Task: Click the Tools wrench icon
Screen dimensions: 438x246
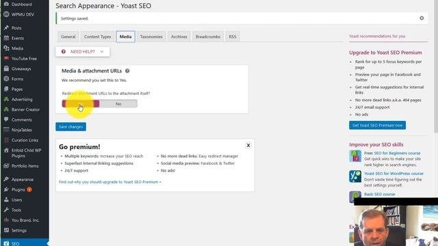Action: point(6,210)
